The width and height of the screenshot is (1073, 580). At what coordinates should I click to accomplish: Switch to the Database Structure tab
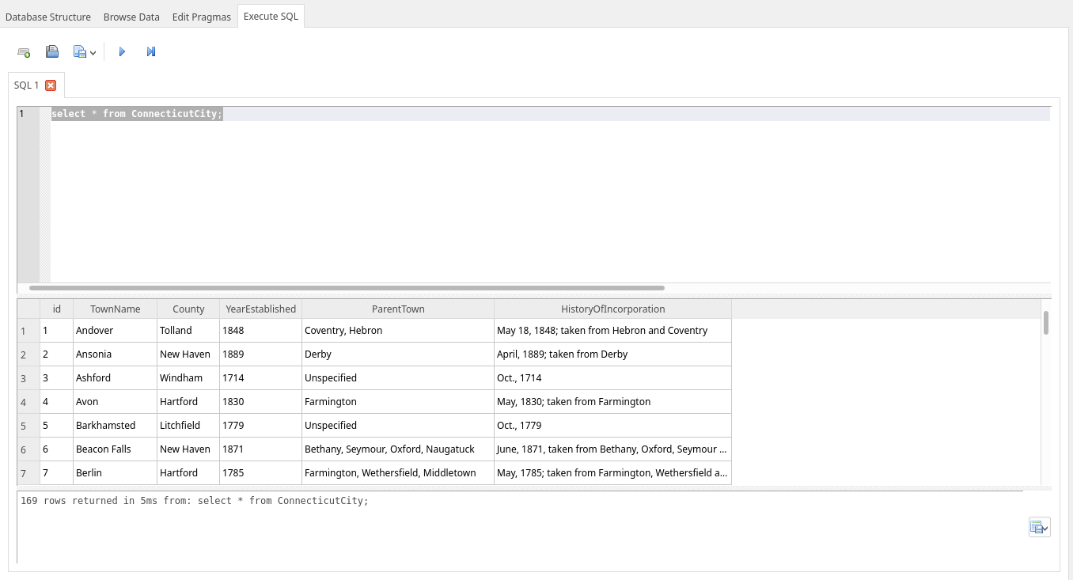coord(48,17)
